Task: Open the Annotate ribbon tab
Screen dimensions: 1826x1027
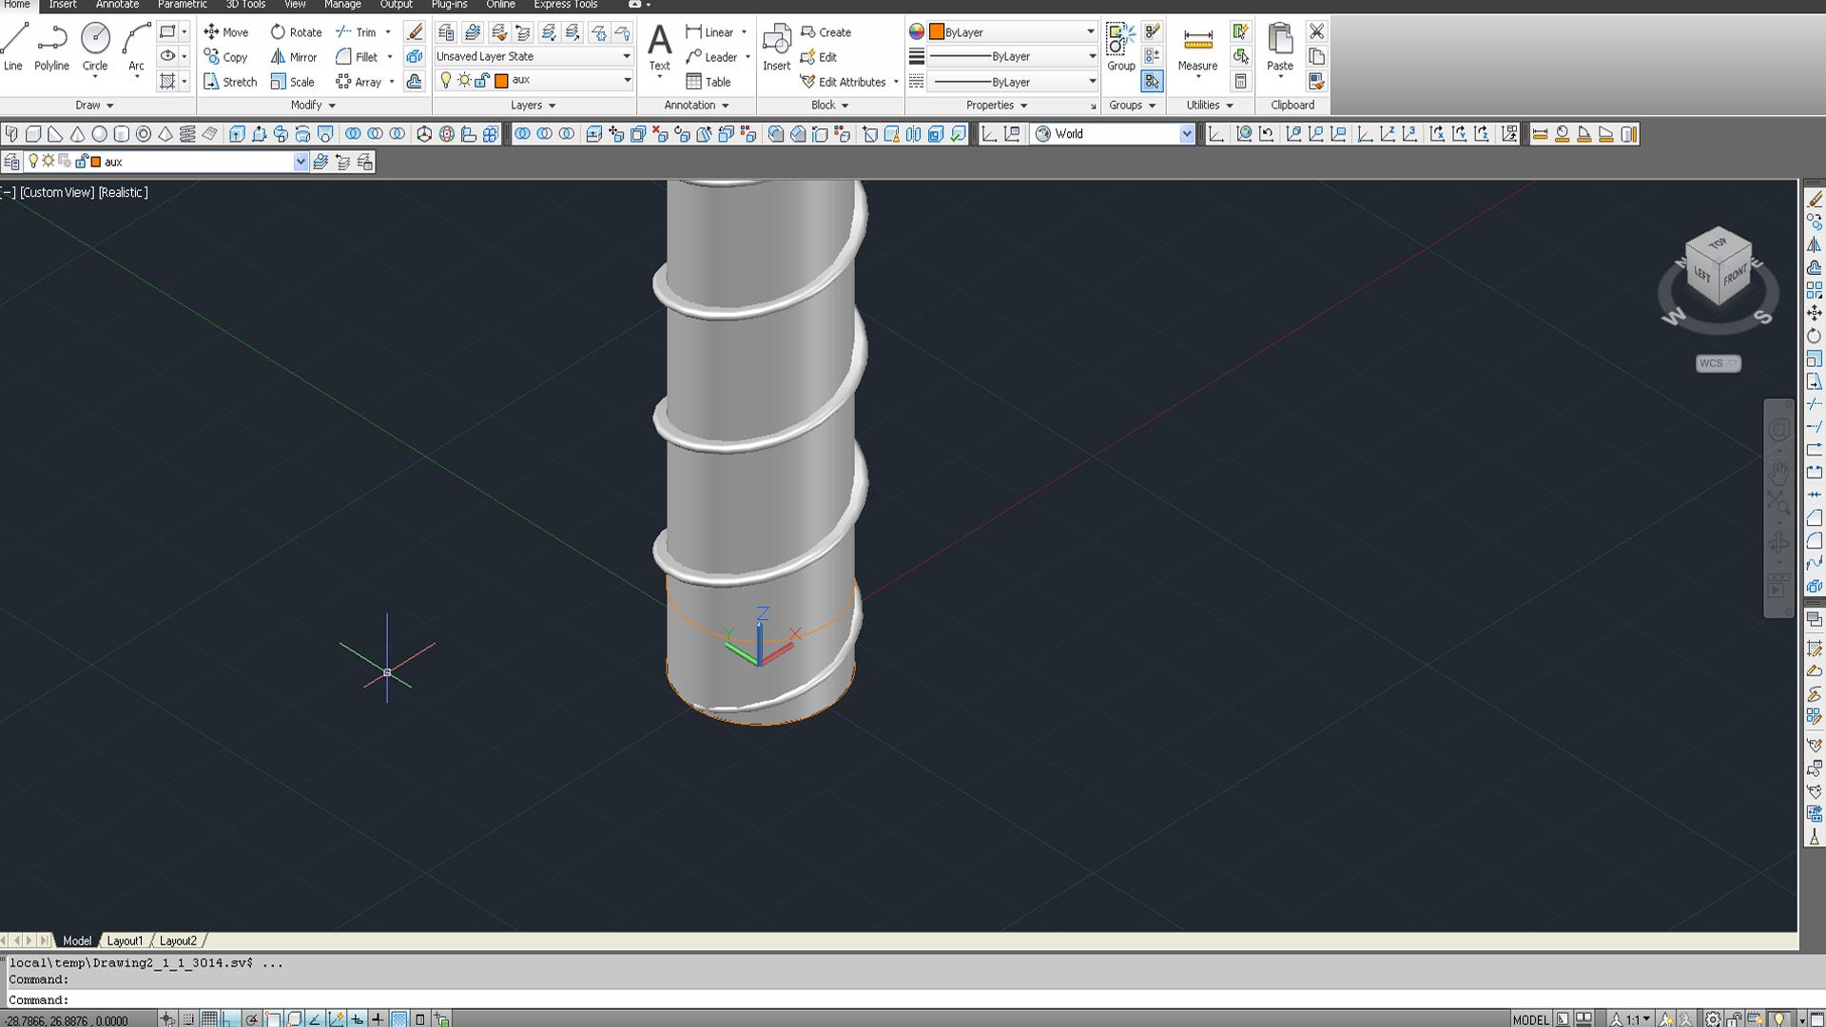Action: tap(117, 5)
